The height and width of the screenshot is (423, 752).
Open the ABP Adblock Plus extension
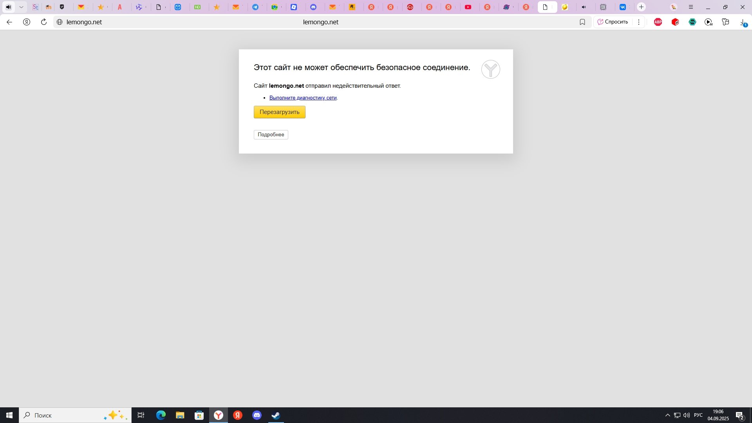coord(658,22)
